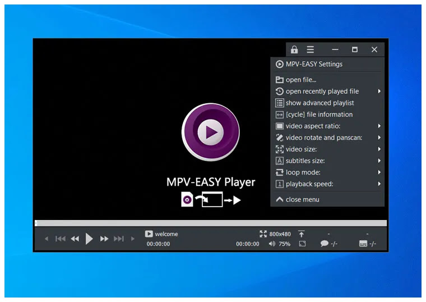Maximize the MPV-EASY Player window

355,49
